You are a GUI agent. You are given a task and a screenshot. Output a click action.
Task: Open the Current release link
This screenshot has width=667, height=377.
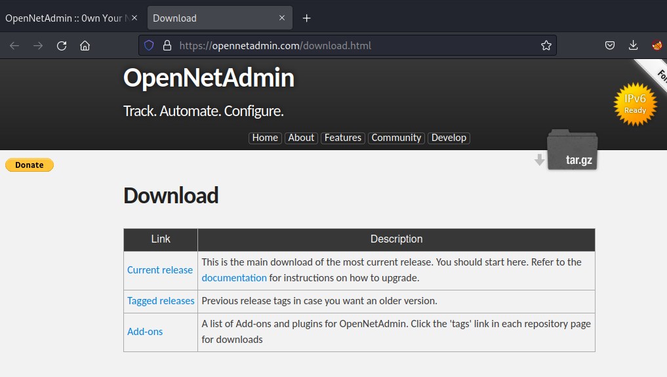click(x=160, y=270)
